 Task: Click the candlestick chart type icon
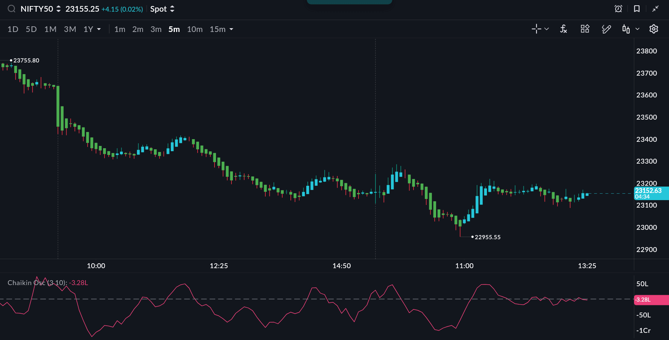(x=626, y=29)
